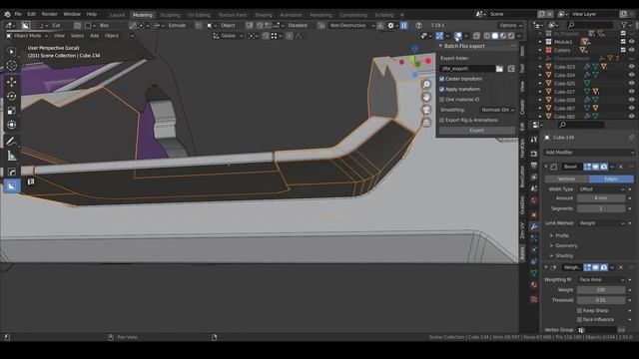Select the Cursor tool in viewport toolbar

[11, 66]
